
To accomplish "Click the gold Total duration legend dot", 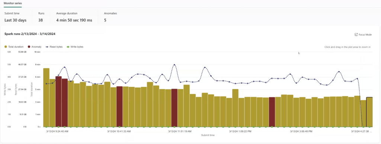I will 6,47.
